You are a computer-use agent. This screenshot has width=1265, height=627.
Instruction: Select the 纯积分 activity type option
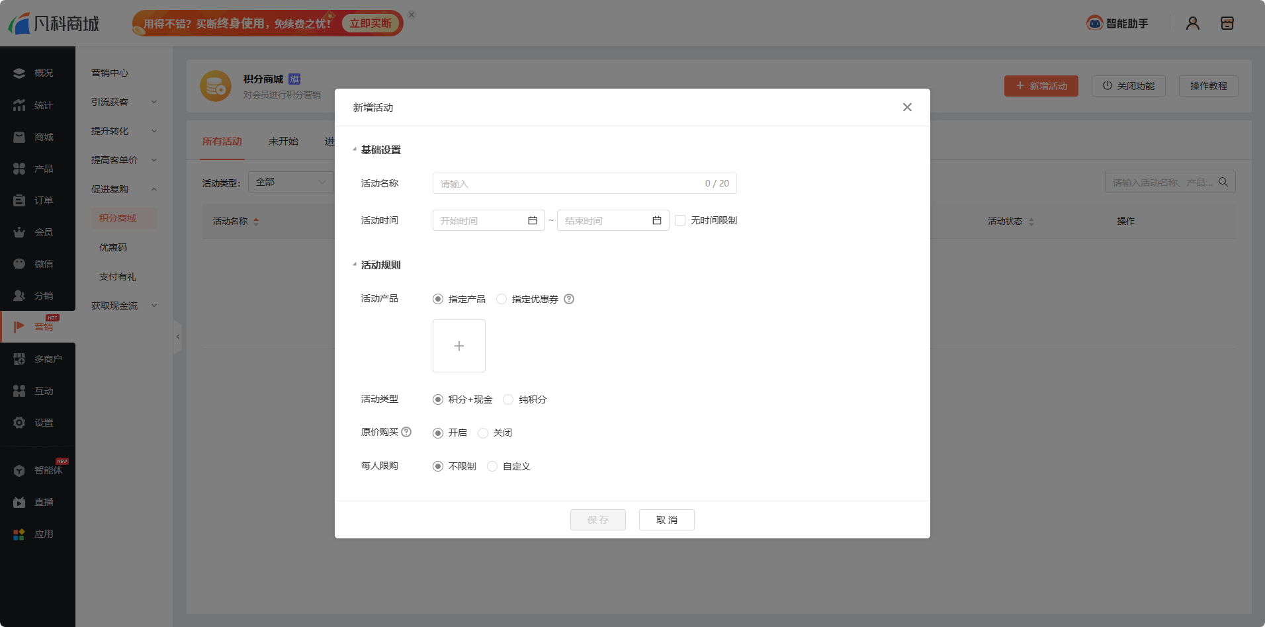(508, 399)
